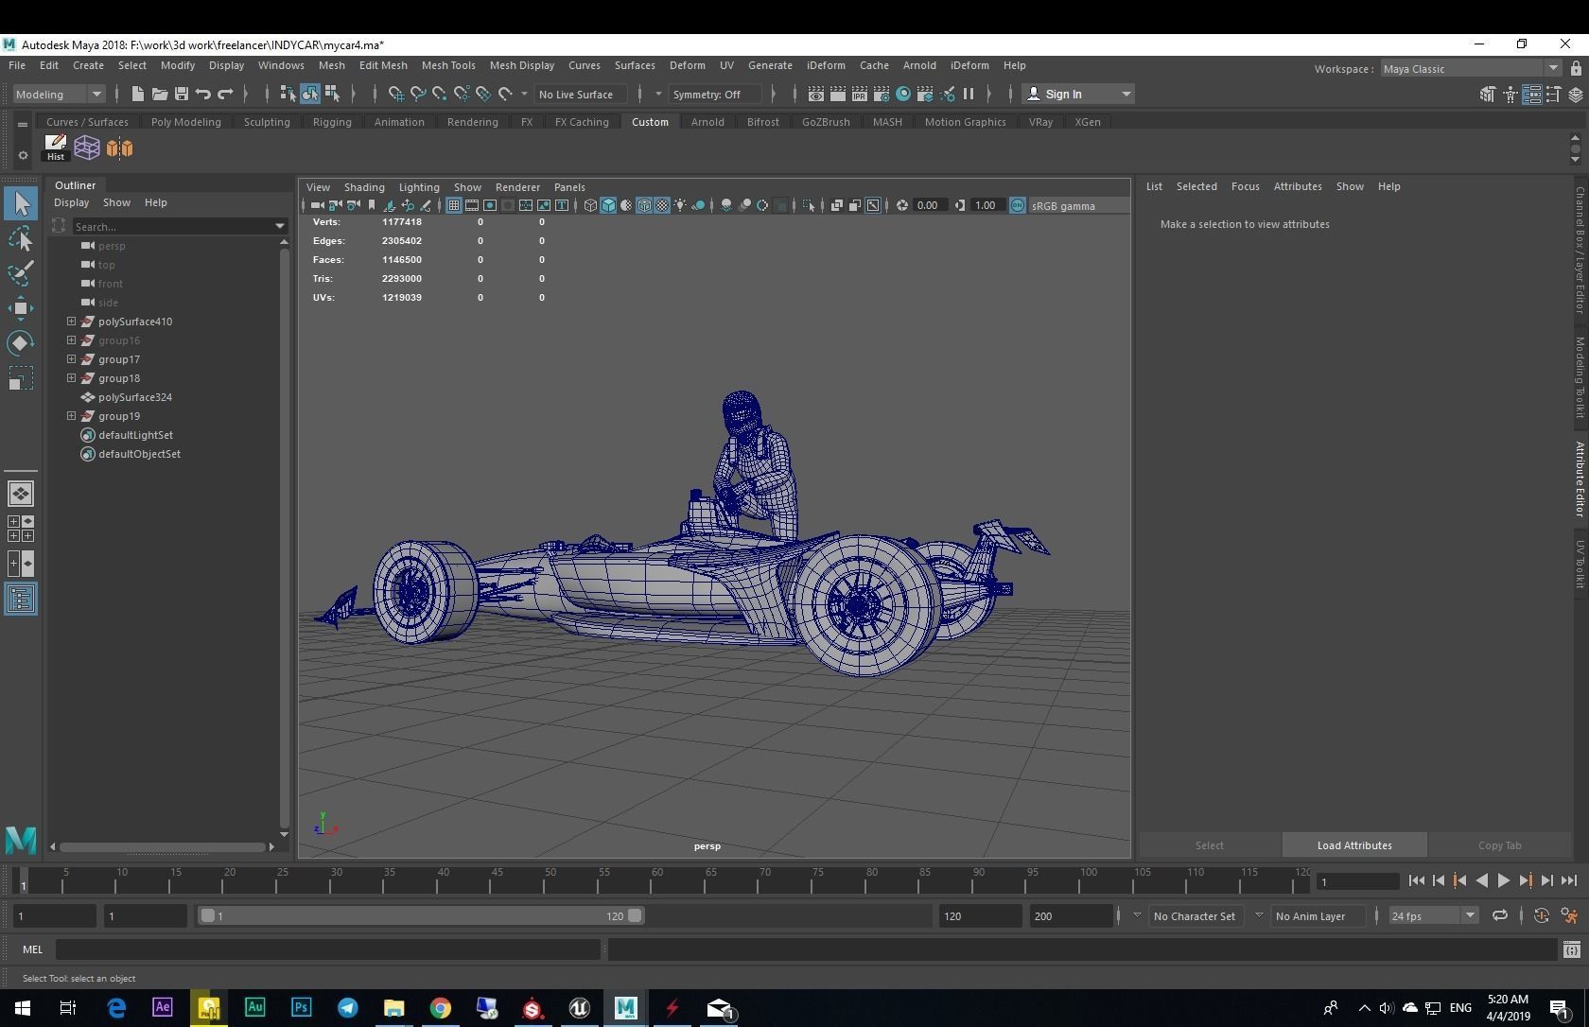The image size is (1589, 1027).
Task: Toggle film gate in viewport toolbar
Action: pyautogui.click(x=472, y=205)
